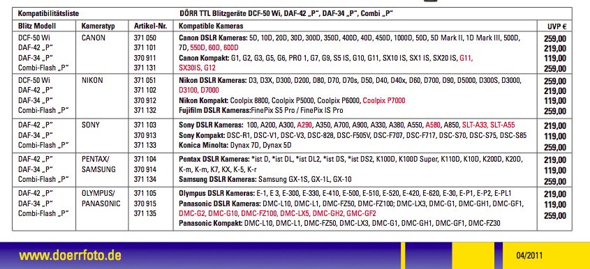Click the red '550D, 60D, 600D' Canon models

coord(214,47)
